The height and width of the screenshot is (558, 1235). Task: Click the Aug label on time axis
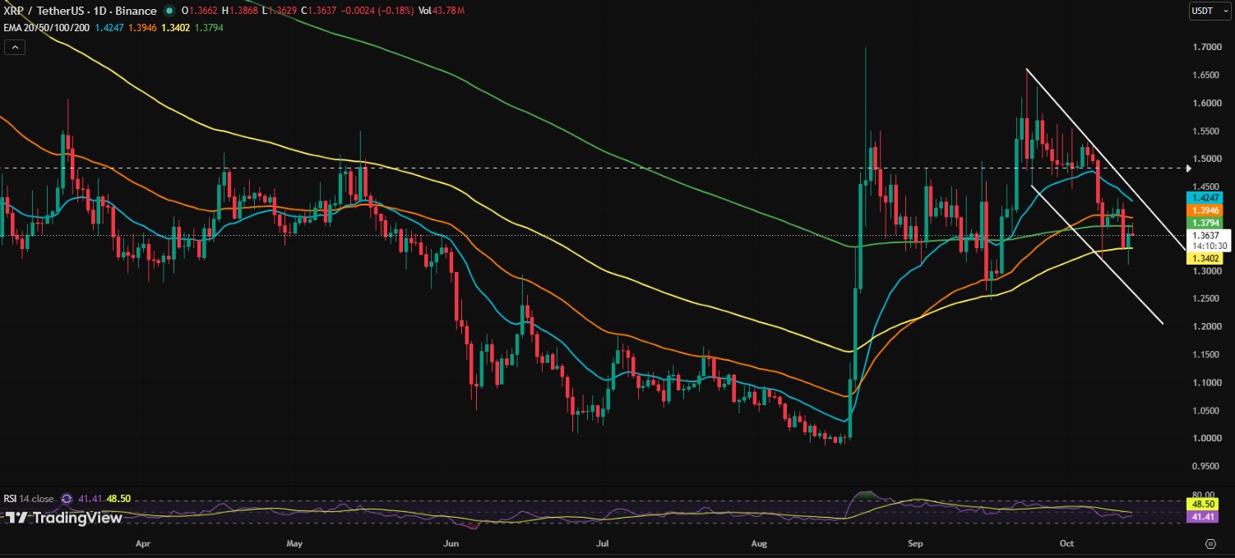click(757, 543)
